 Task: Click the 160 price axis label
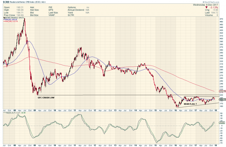pos(221,107)
